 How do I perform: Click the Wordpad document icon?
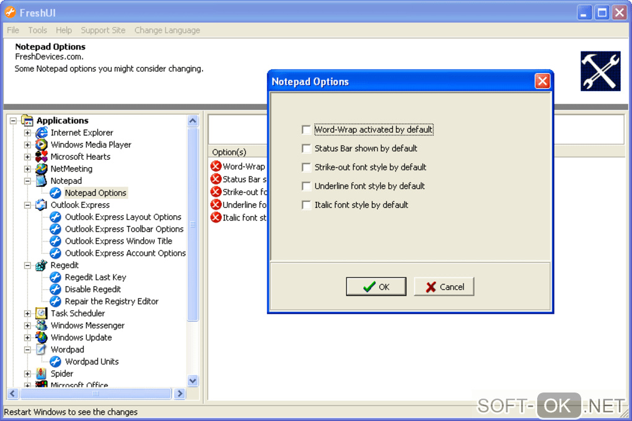coord(42,350)
